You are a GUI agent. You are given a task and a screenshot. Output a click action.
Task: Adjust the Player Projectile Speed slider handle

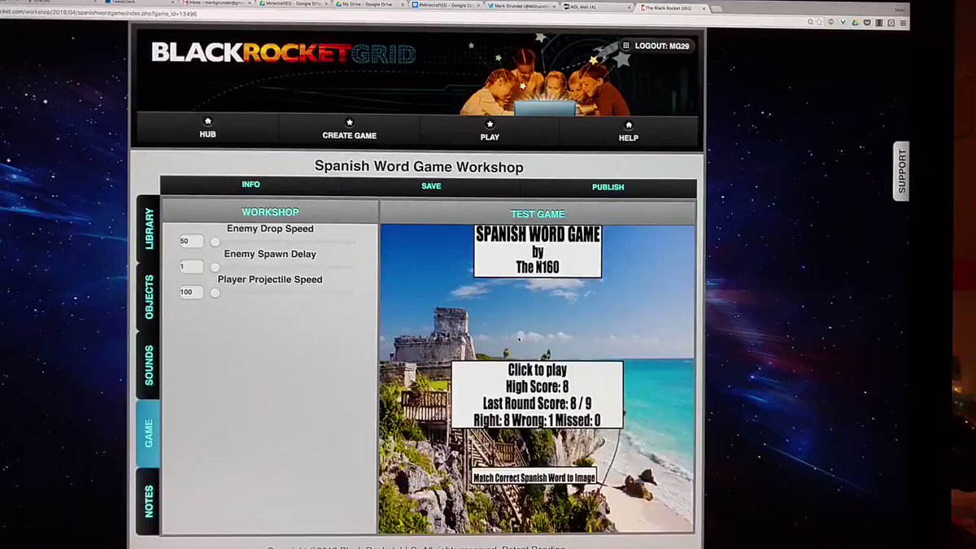tap(215, 293)
